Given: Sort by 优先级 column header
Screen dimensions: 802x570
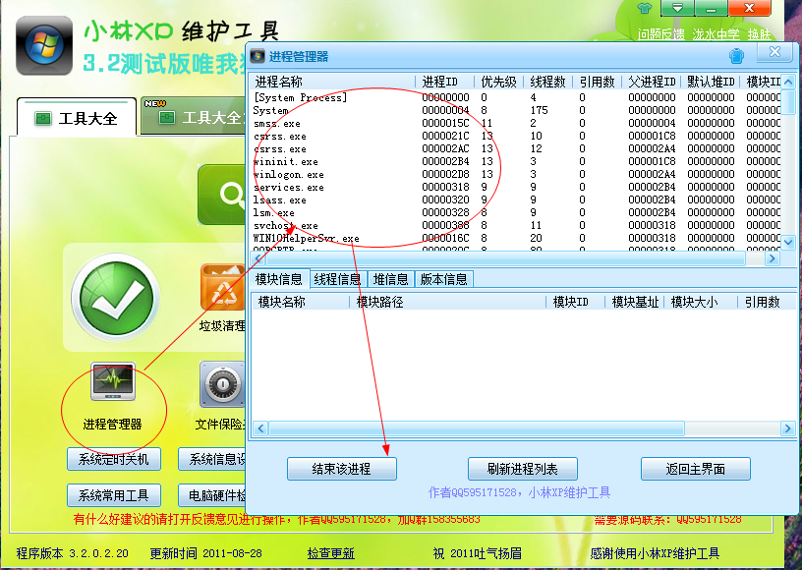Looking at the screenshot, I should click(499, 82).
